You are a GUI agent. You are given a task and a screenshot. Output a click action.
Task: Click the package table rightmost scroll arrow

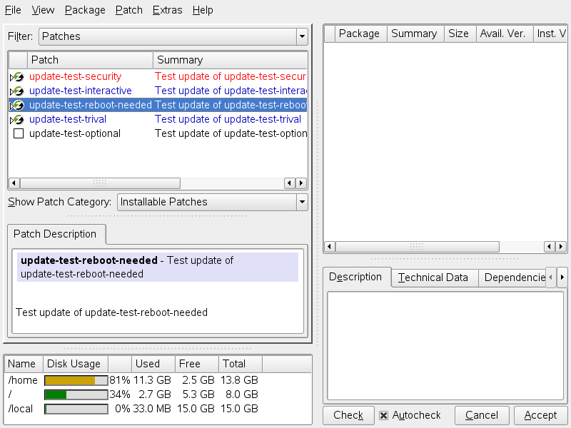pyautogui.click(x=561, y=247)
